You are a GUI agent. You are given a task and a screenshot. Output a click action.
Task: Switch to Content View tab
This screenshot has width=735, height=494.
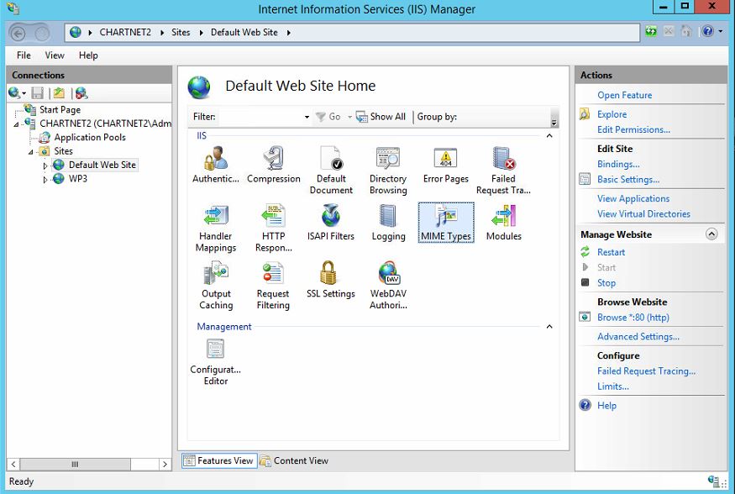click(x=294, y=460)
